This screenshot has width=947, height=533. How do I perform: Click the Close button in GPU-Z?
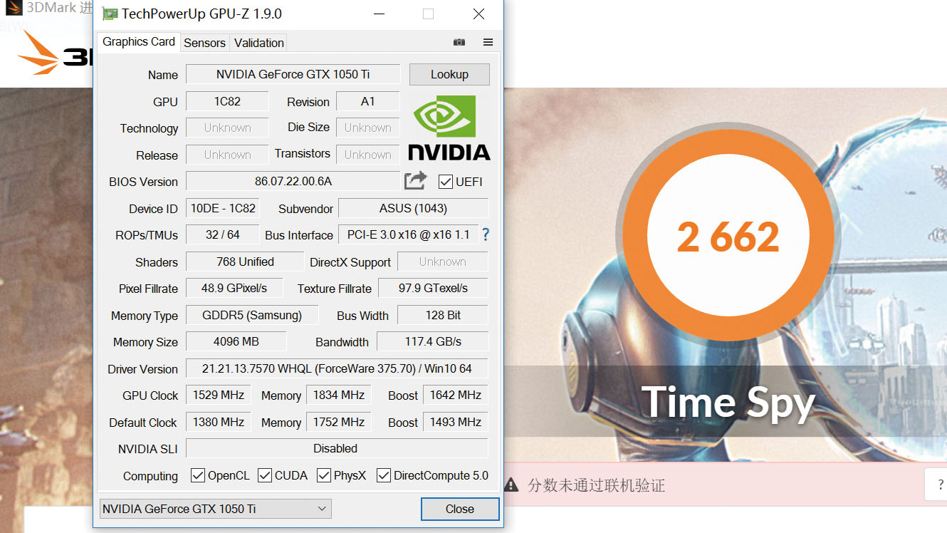point(460,509)
